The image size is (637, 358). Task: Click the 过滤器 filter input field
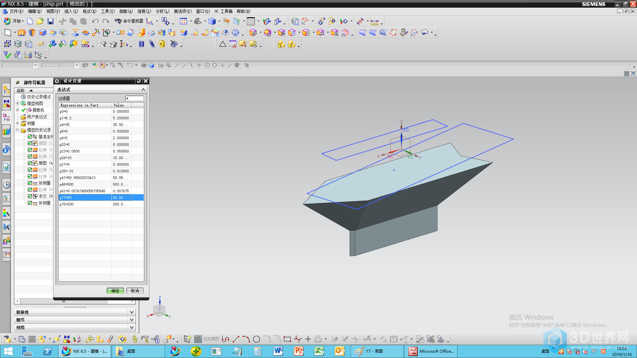[134, 98]
